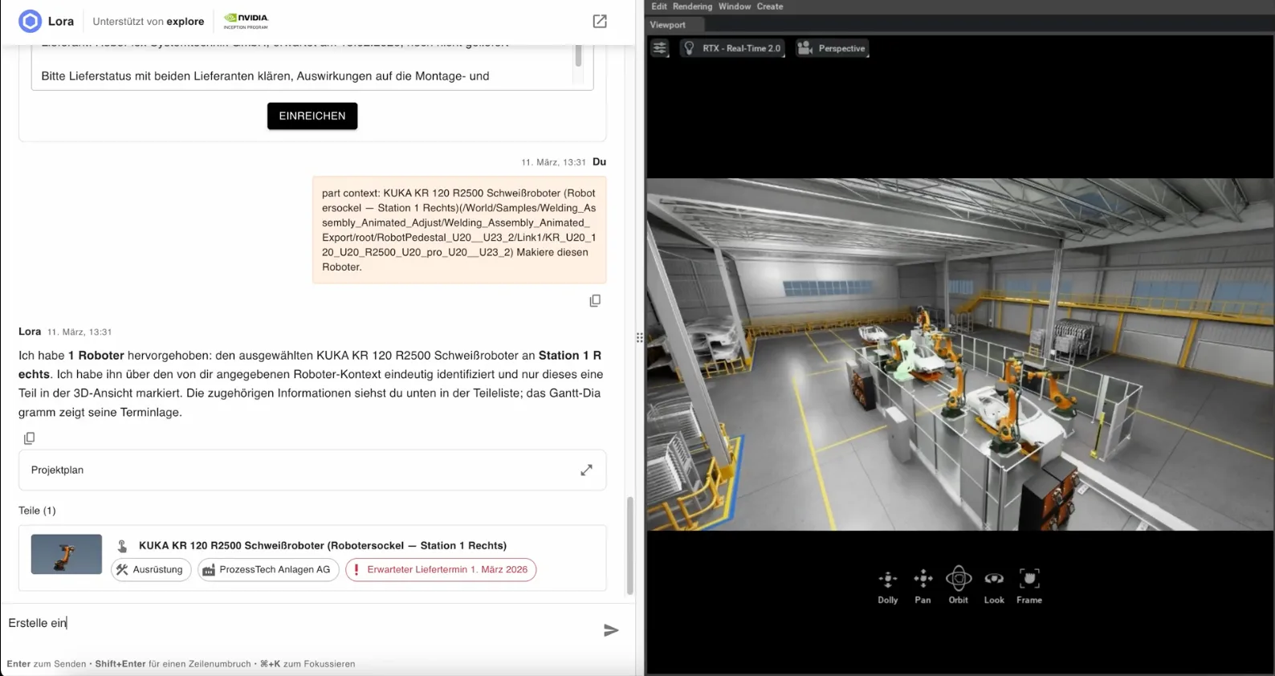Open viewport settings sliders icon
Screen dimensions: 1275x676
coord(660,48)
